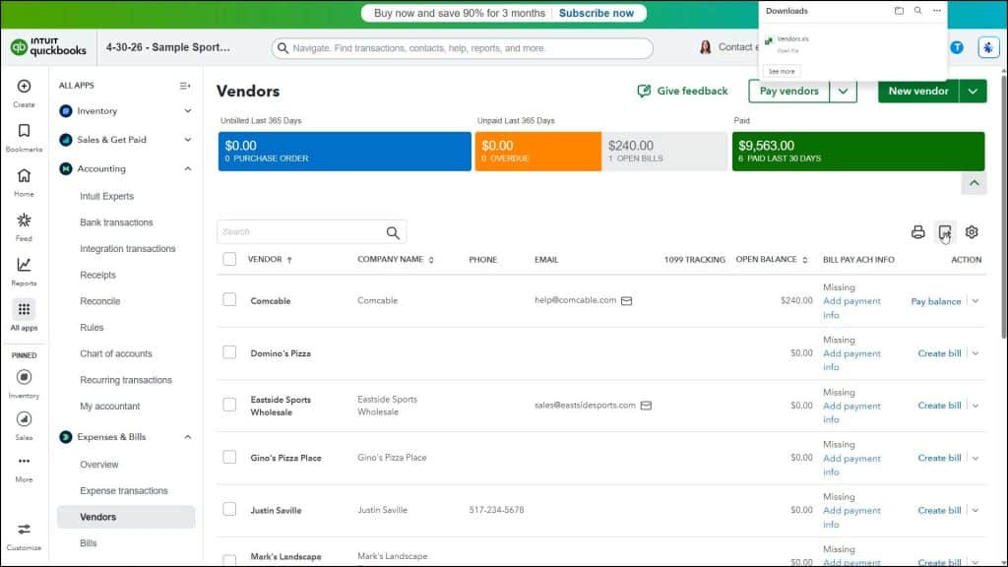Screen dimensions: 1008x567
Task: Click the Give feedback icon link
Action: click(x=683, y=92)
